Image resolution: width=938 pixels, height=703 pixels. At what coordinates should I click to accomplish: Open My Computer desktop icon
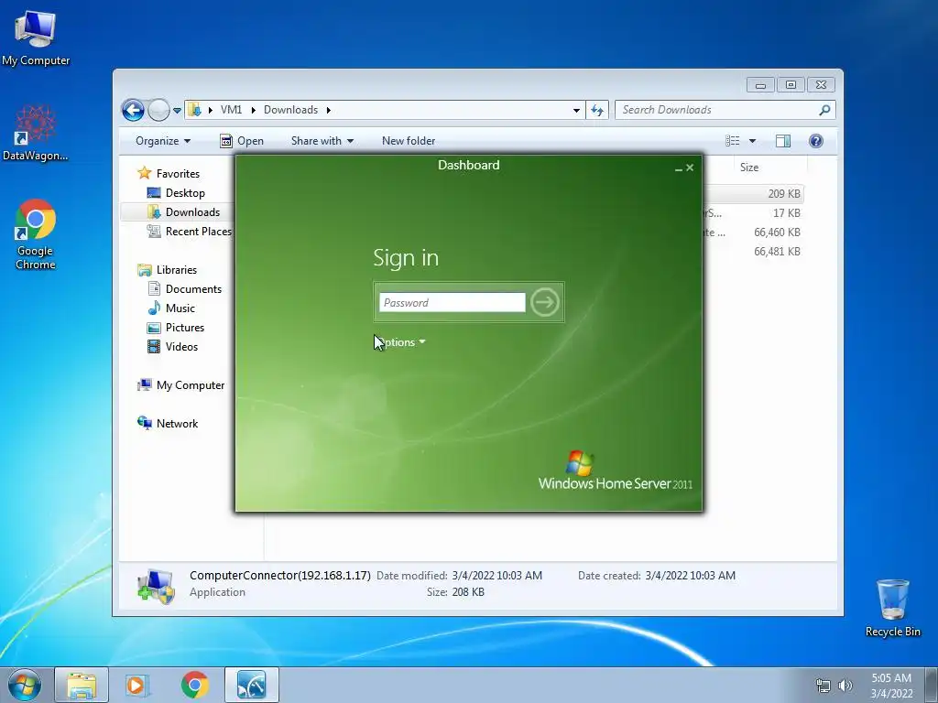(36, 38)
